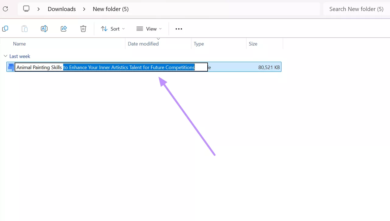The width and height of the screenshot is (390, 221).
Task: Click the Copy icon in toolbar
Action: [x=5, y=29]
